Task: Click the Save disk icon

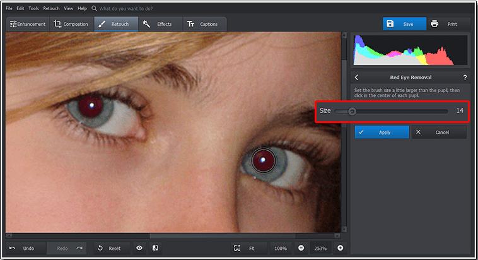Action: [390, 24]
